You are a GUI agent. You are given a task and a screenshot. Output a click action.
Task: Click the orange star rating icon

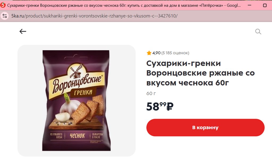coord(149,53)
